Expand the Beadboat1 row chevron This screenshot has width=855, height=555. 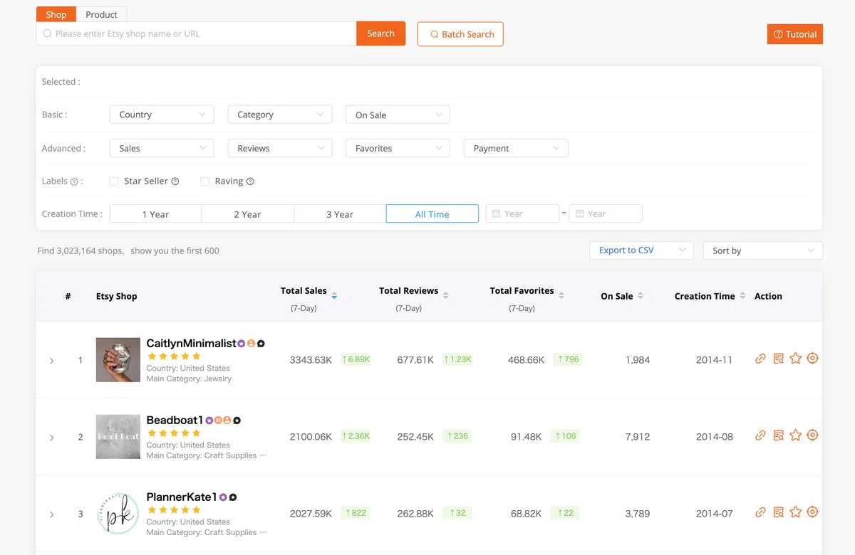tap(52, 438)
